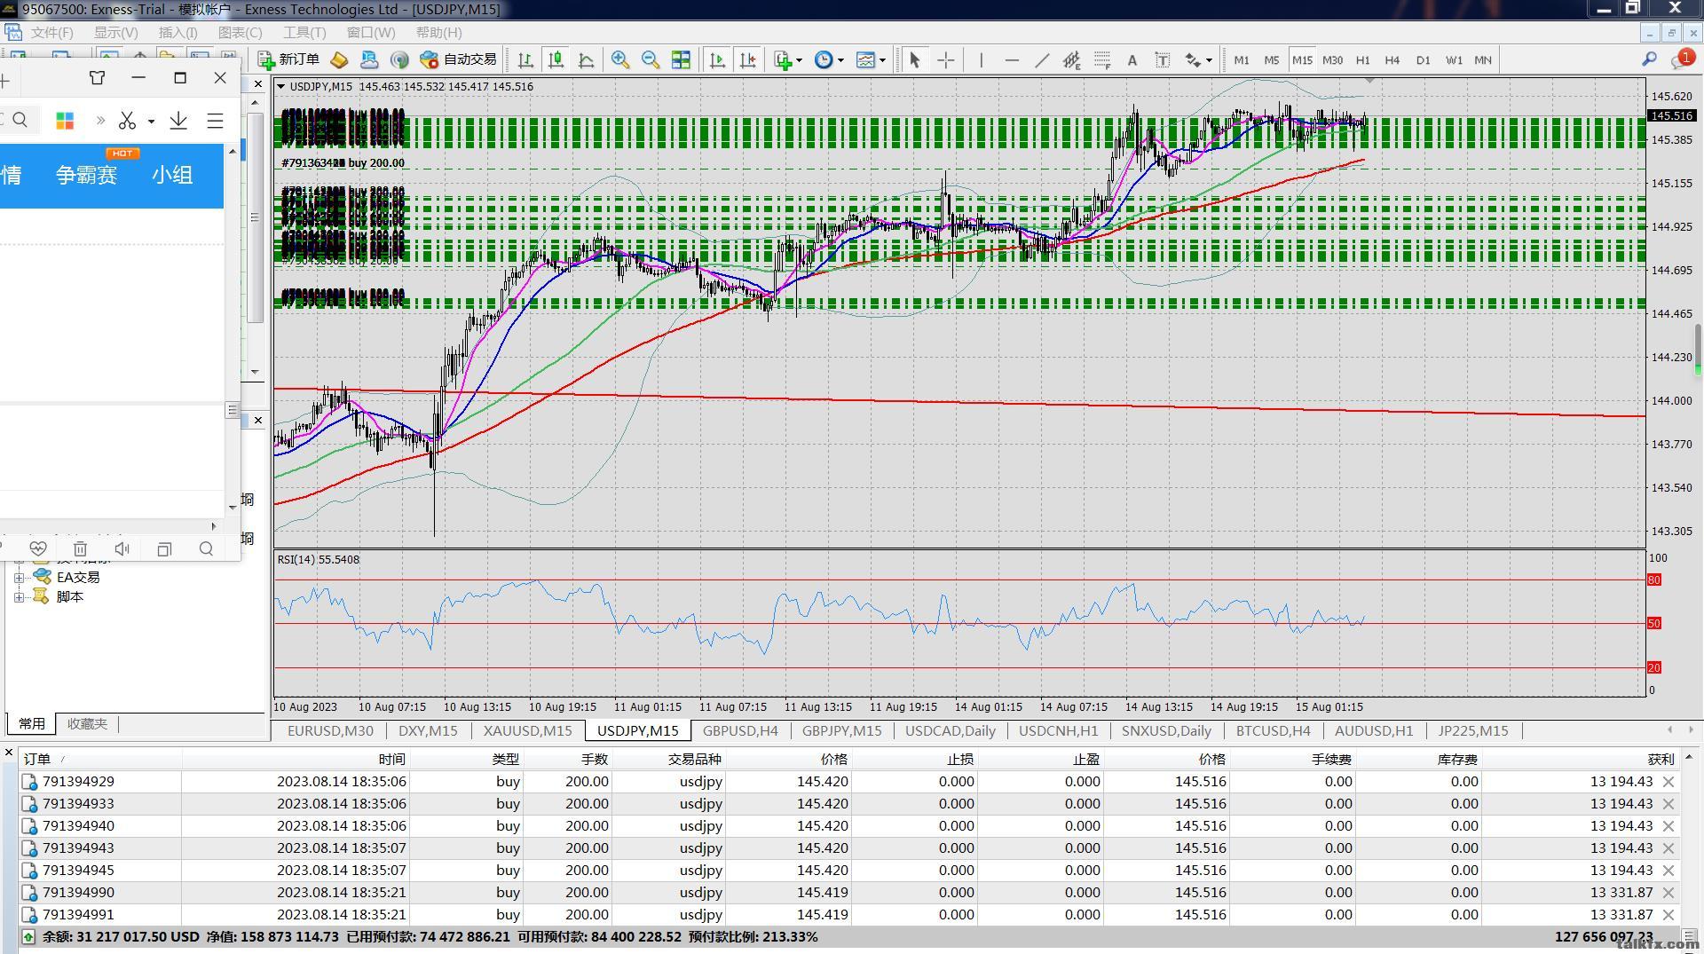Screen dimensions: 1704x954
Task: Draw a trendline
Action: 1042,59
